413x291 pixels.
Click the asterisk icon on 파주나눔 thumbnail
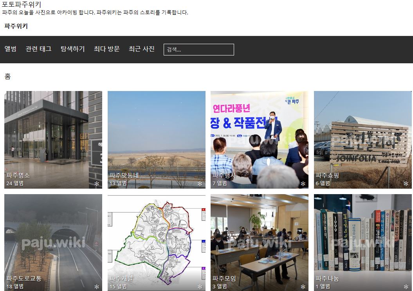click(x=406, y=287)
